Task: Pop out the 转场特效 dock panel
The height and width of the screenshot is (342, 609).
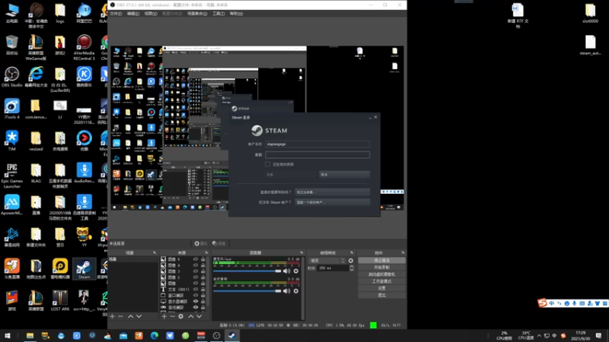Action: 352,253
